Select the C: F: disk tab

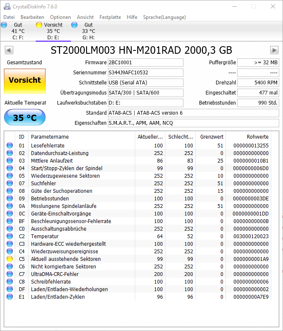(18, 31)
